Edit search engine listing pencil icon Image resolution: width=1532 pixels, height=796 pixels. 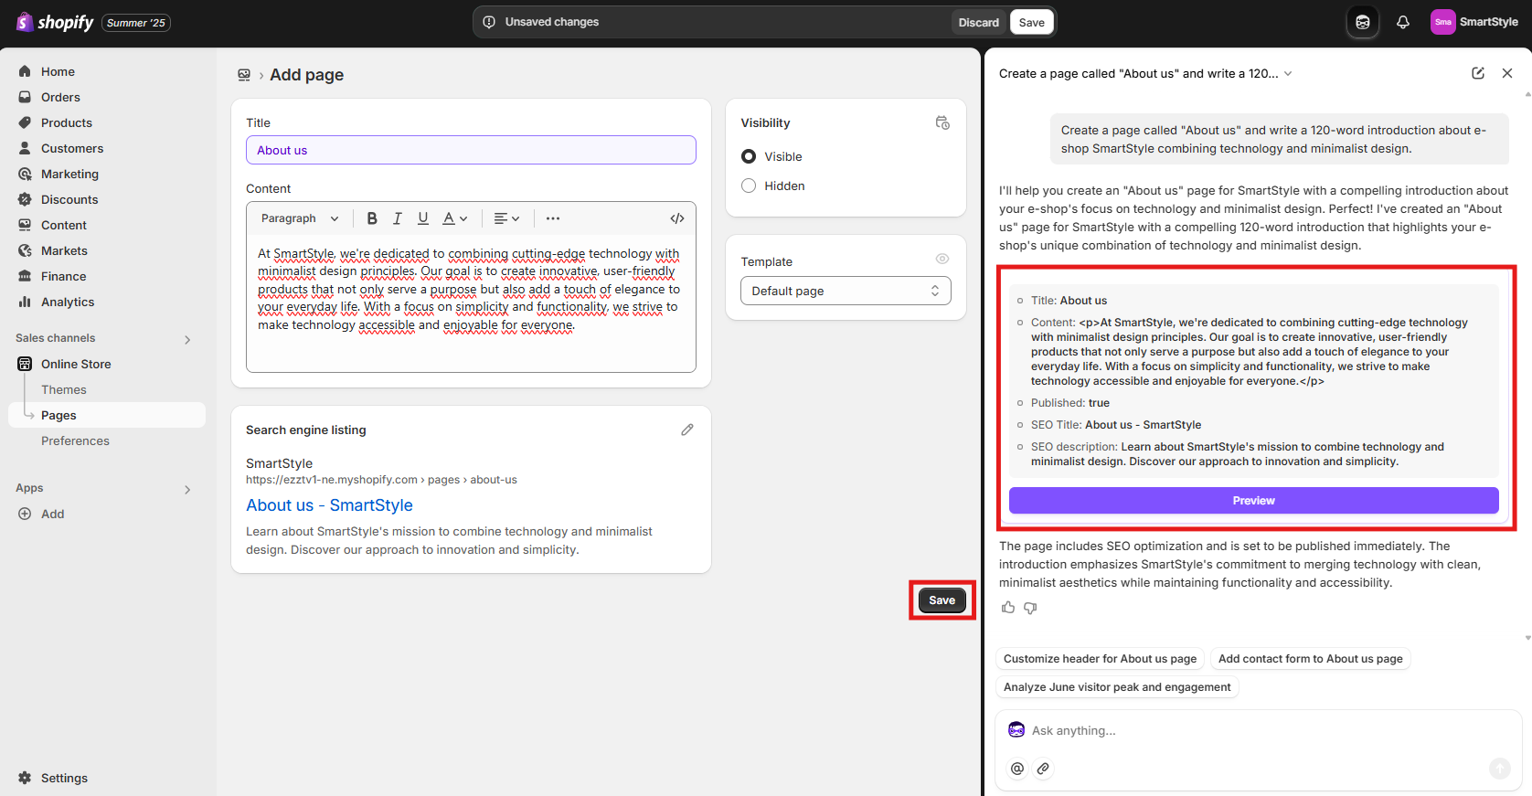(x=687, y=430)
